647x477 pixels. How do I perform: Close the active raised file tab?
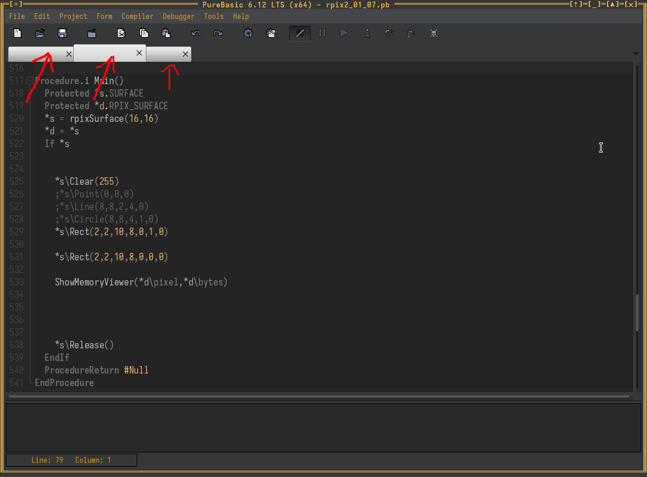[x=139, y=53]
